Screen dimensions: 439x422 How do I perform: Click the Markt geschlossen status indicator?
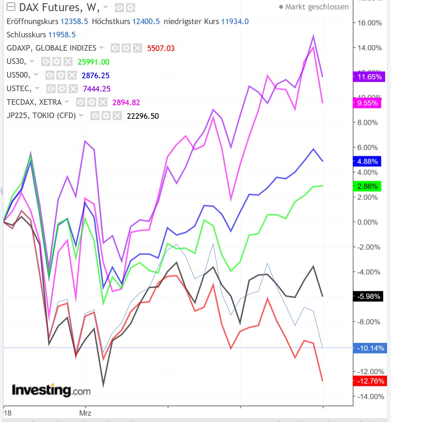[316, 7]
